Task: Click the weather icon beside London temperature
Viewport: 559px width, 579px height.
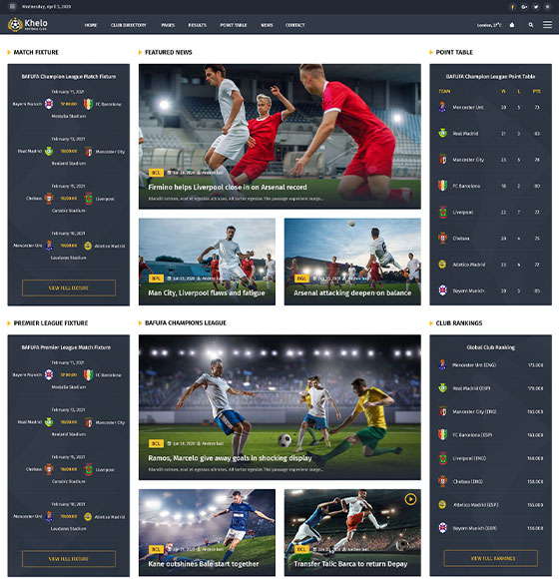Action: (x=512, y=25)
